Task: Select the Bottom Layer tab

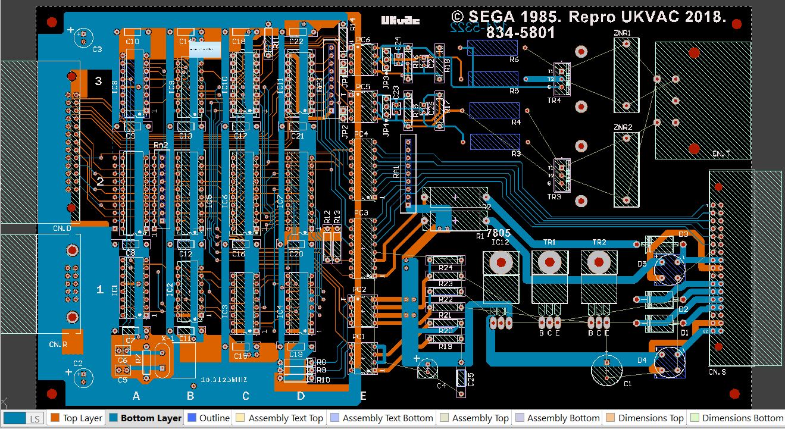Action: coord(145,418)
